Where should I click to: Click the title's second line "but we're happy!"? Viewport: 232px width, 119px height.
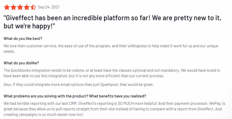tap(29, 26)
